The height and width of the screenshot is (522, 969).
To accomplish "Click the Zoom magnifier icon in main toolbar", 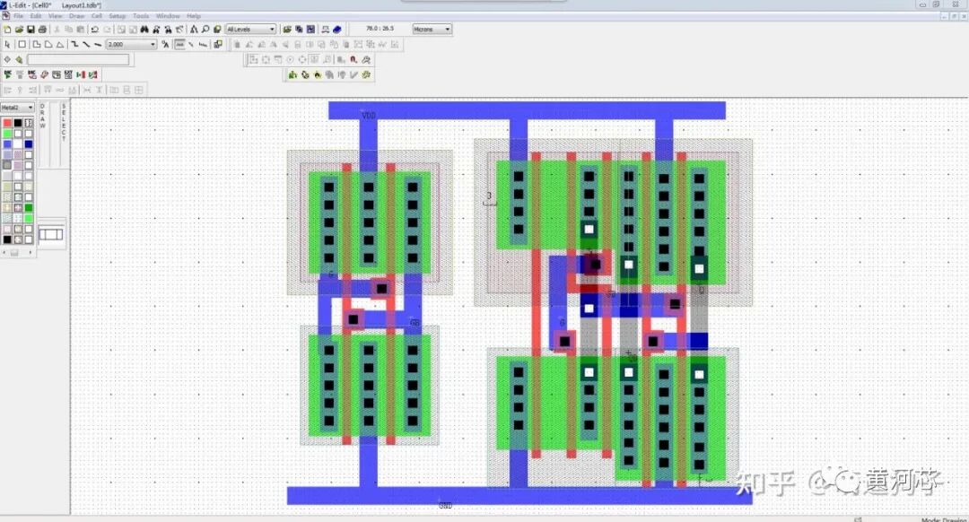I will 205,29.
